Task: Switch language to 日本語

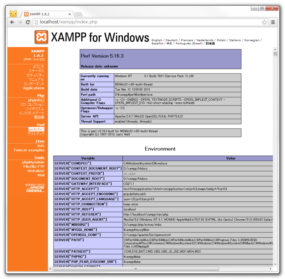Action: point(210,43)
